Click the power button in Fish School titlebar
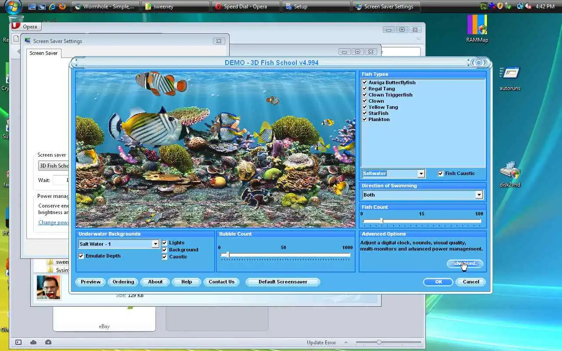The height and width of the screenshot is (351, 562). click(x=479, y=63)
